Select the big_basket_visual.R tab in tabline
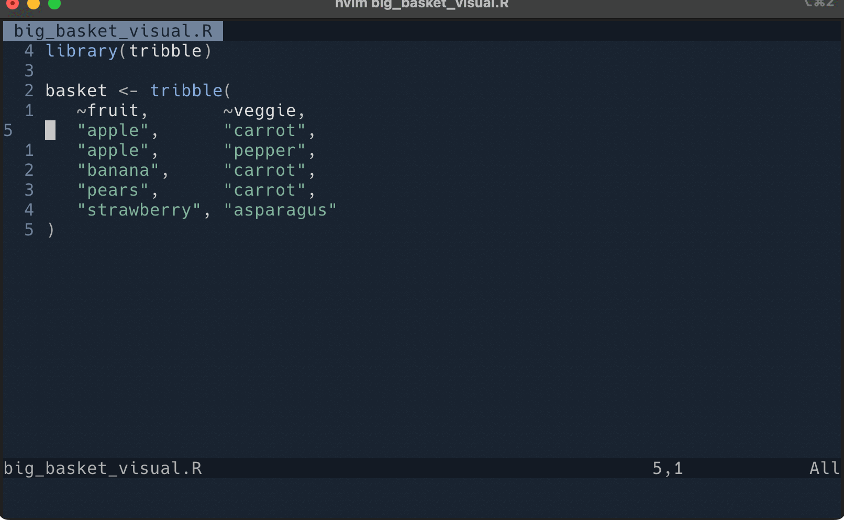 point(113,31)
